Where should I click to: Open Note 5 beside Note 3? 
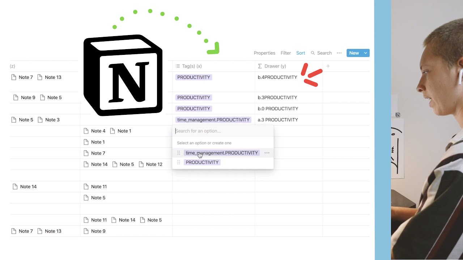22,120
